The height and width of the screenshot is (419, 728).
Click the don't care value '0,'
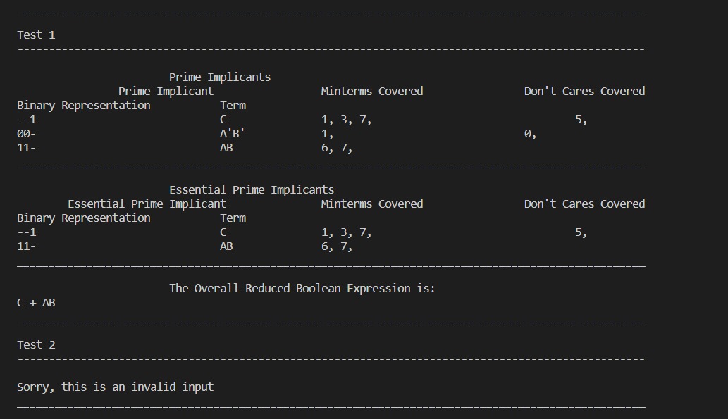tap(530, 134)
